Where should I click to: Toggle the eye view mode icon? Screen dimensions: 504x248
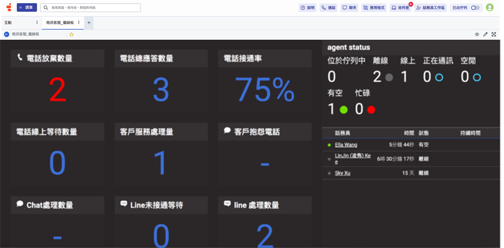point(477,34)
